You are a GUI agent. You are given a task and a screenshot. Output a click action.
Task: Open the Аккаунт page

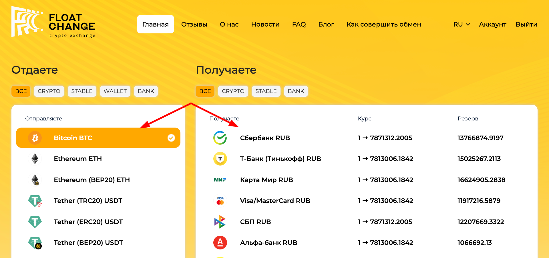[x=493, y=24]
